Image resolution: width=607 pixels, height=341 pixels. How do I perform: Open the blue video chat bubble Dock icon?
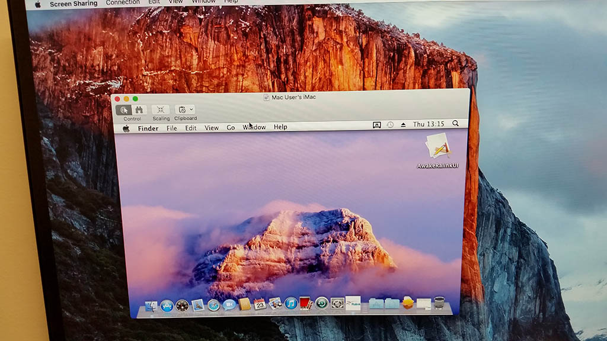click(x=229, y=305)
